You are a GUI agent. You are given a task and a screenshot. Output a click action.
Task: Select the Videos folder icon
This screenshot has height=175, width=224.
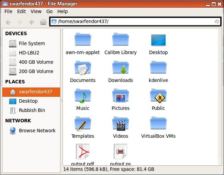120,124
